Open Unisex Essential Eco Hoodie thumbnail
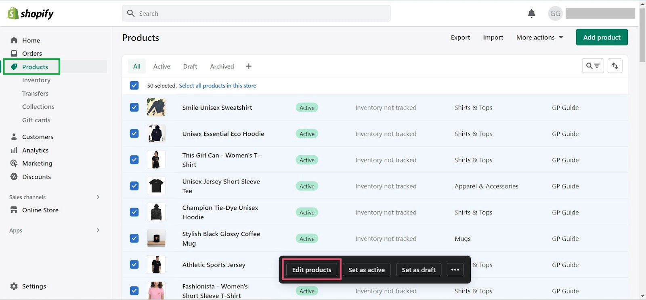The image size is (646, 300). tap(156, 133)
